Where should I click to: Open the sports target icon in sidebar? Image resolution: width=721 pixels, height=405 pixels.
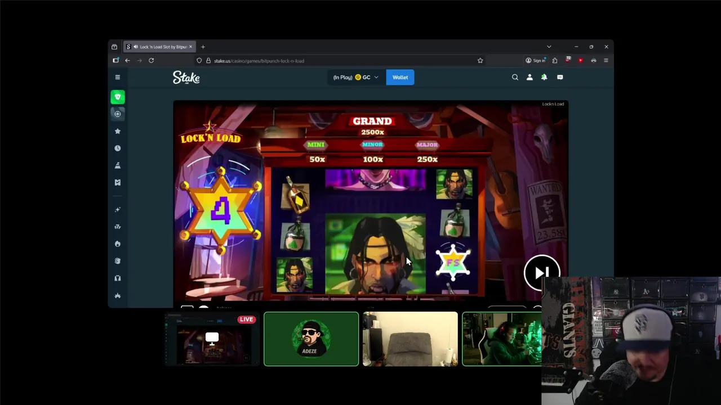point(118,114)
